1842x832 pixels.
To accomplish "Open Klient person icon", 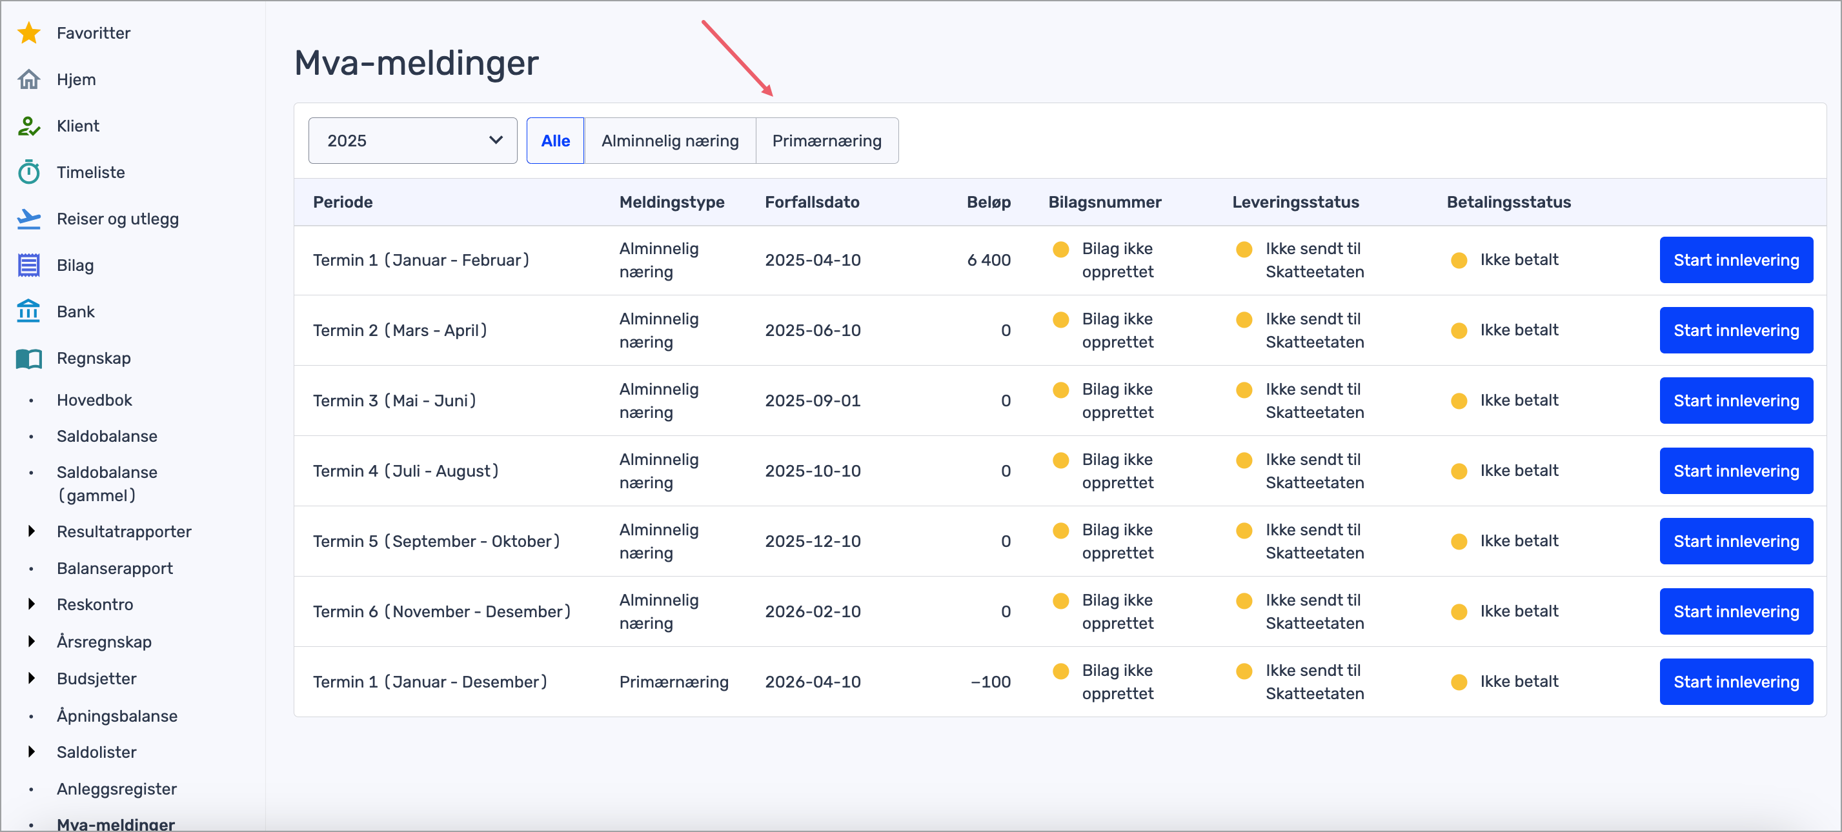I will tap(28, 126).
